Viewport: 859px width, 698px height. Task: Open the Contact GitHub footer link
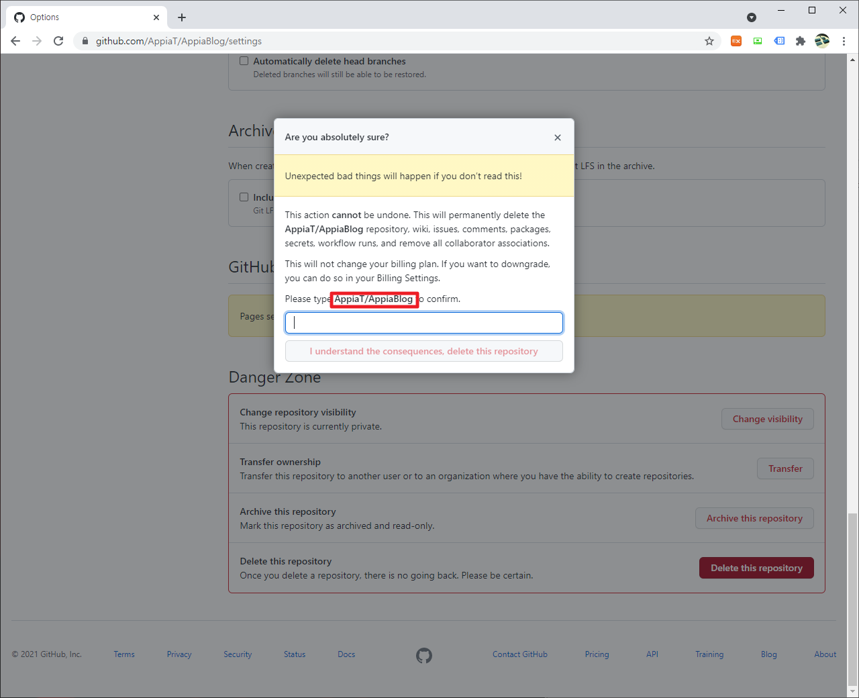[x=520, y=654]
